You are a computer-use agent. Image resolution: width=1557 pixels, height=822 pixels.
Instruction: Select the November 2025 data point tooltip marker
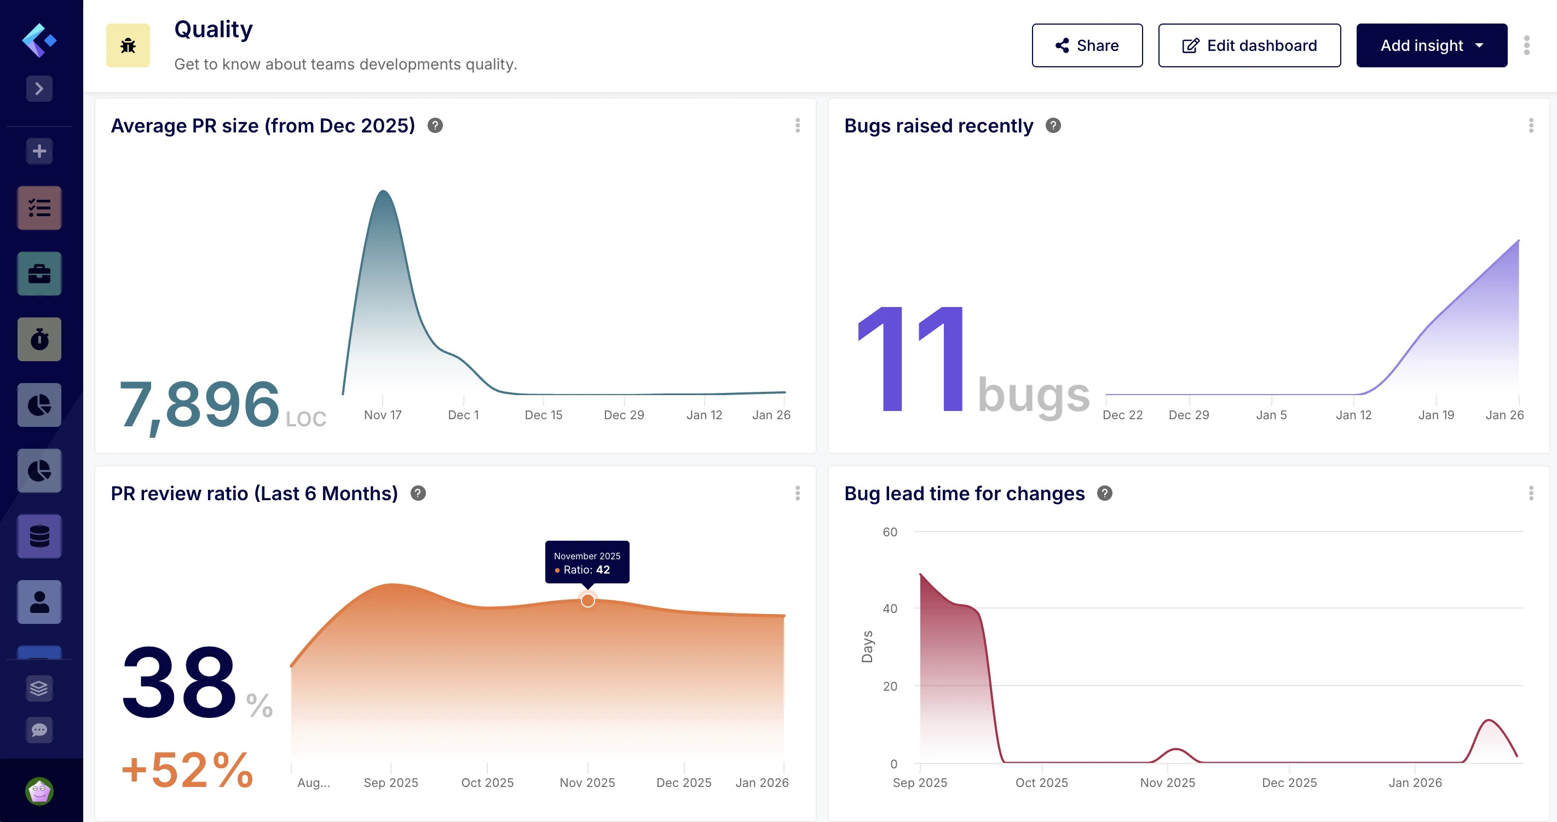click(x=587, y=600)
